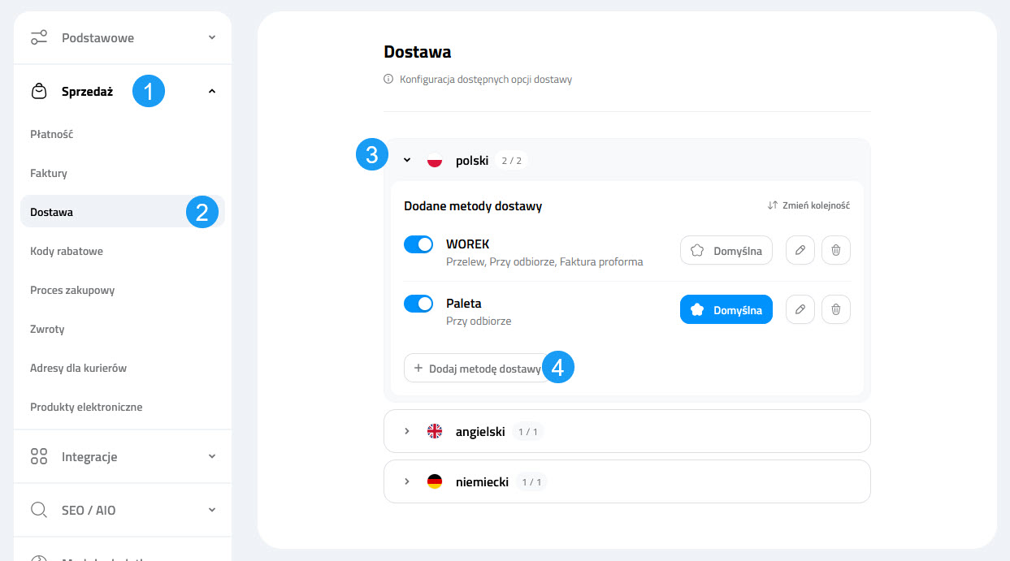Image resolution: width=1010 pixels, height=561 pixels.
Task: Collapse the polski delivery section
Action: [x=408, y=161]
